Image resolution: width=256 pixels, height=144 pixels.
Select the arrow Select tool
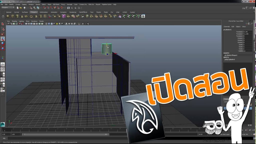tap(2, 24)
